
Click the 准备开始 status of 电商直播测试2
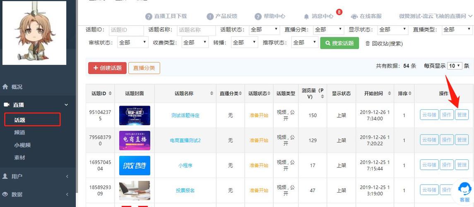[x=259, y=140]
